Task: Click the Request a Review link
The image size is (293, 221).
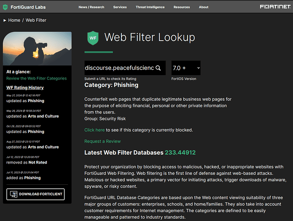Action: click(x=102, y=141)
